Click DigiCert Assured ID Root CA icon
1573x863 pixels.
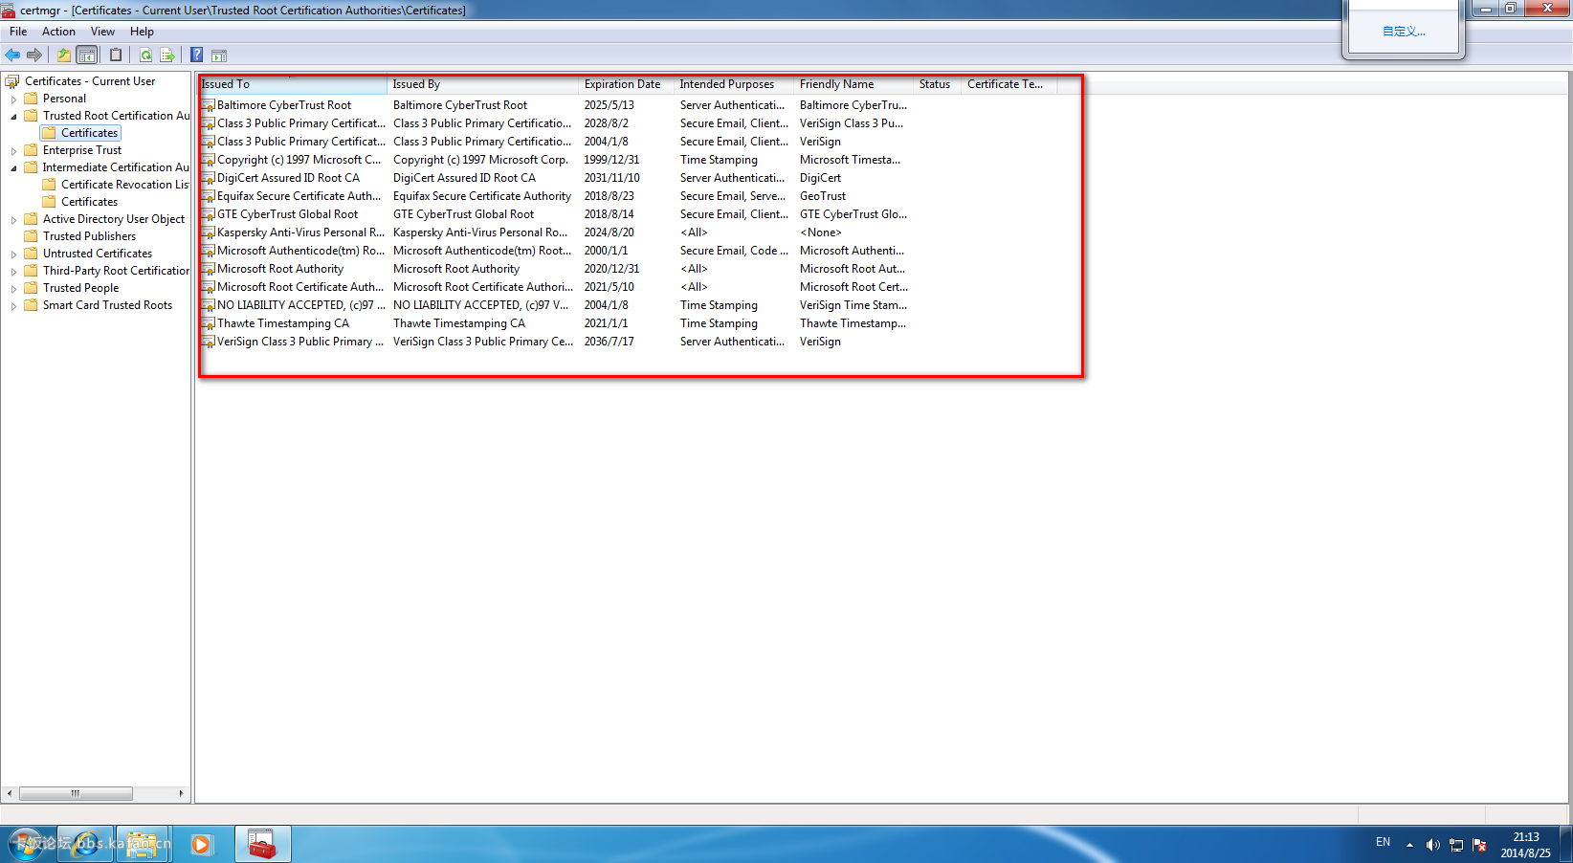pos(208,178)
